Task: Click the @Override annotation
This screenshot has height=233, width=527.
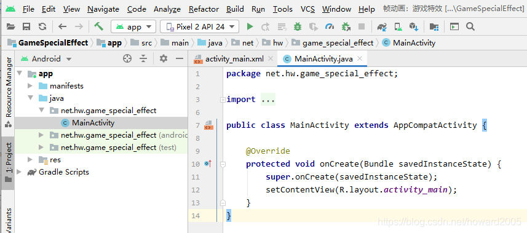Action: (x=267, y=151)
